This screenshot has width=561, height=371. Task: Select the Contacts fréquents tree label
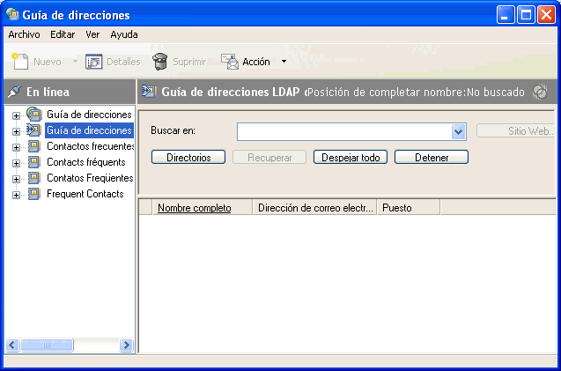coord(86,162)
